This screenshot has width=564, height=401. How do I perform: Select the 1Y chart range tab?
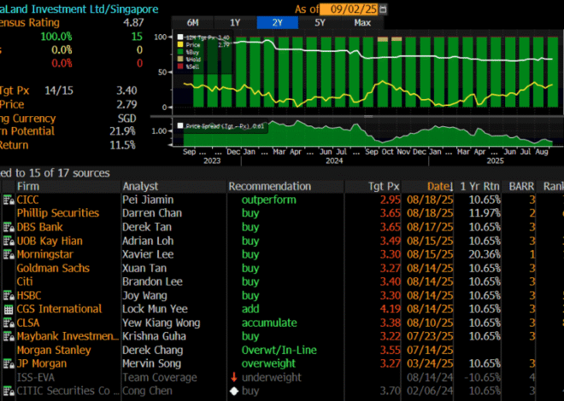pyautogui.click(x=235, y=23)
